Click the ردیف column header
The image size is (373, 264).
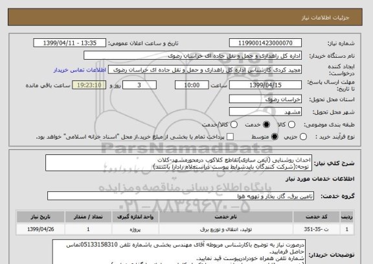[347, 217]
